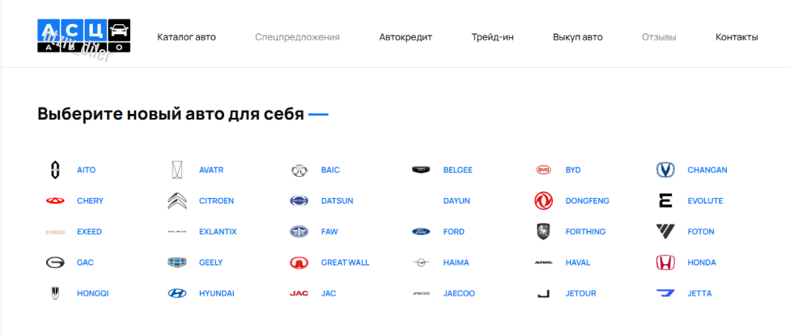
Task: Click the JETTA blue logo icon
Action: pyautogui.click(x=665, y=293)
